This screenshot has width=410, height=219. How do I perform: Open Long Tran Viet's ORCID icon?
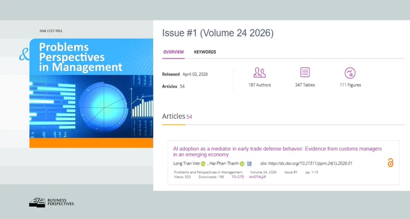203,163
